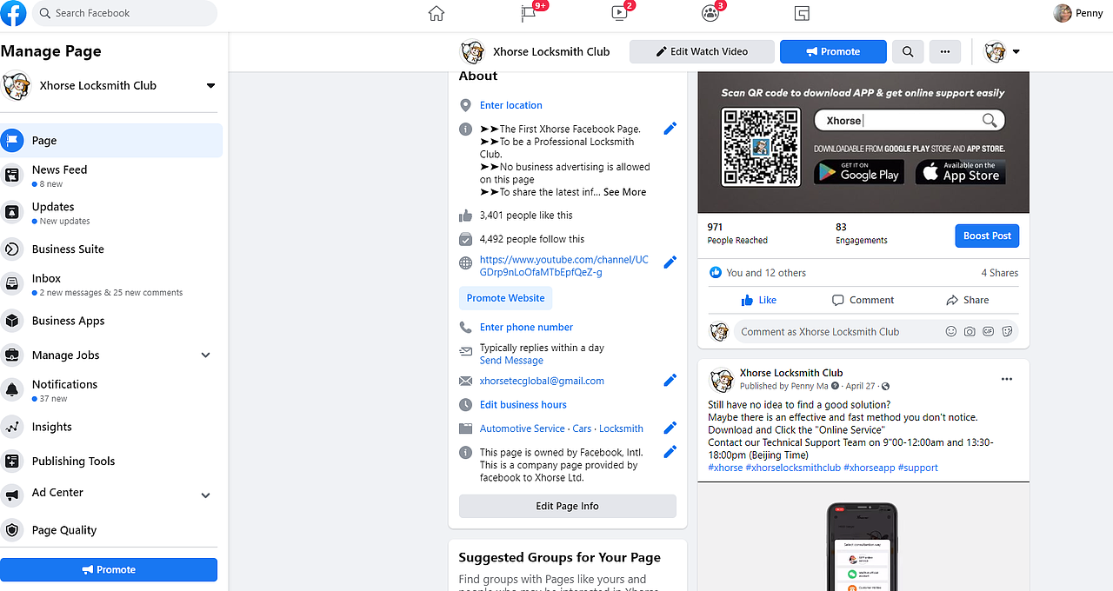The height and width of the screenshot is (591, 1113).
Task: Add a GIF to comment
Action: point(988,332)
